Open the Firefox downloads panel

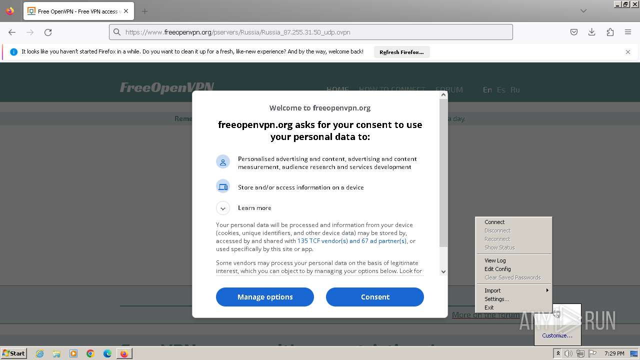pyautogui.click(x=592, y=32)
